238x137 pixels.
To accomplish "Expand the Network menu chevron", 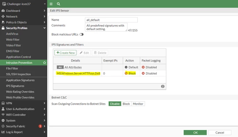I will pos(44,17).
